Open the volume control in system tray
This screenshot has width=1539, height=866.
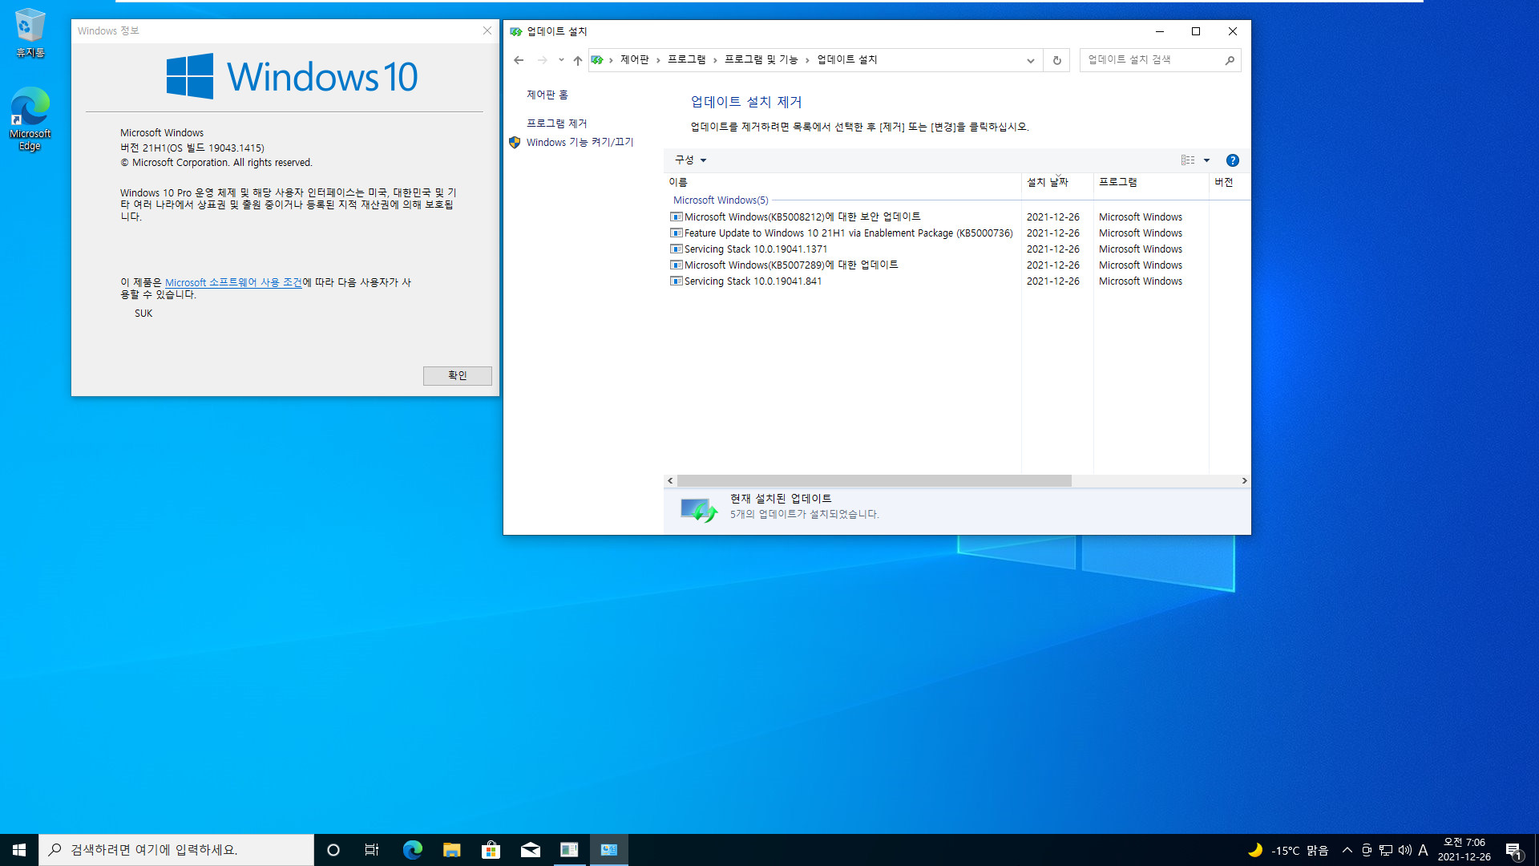click(1404, 850)
